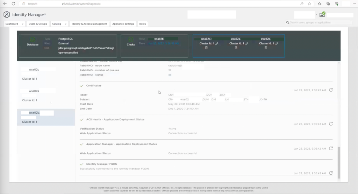The height and width of the screenshot is (195, 358).
Task: Delete node wsa02c with the trash icon
Action: pyautogui.click(x=206, y=48)
